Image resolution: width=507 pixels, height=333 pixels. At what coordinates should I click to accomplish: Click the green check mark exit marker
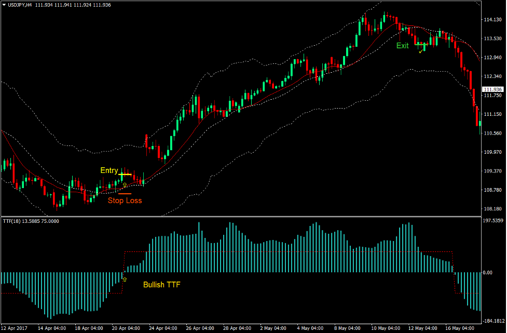(x=420, y=52)
